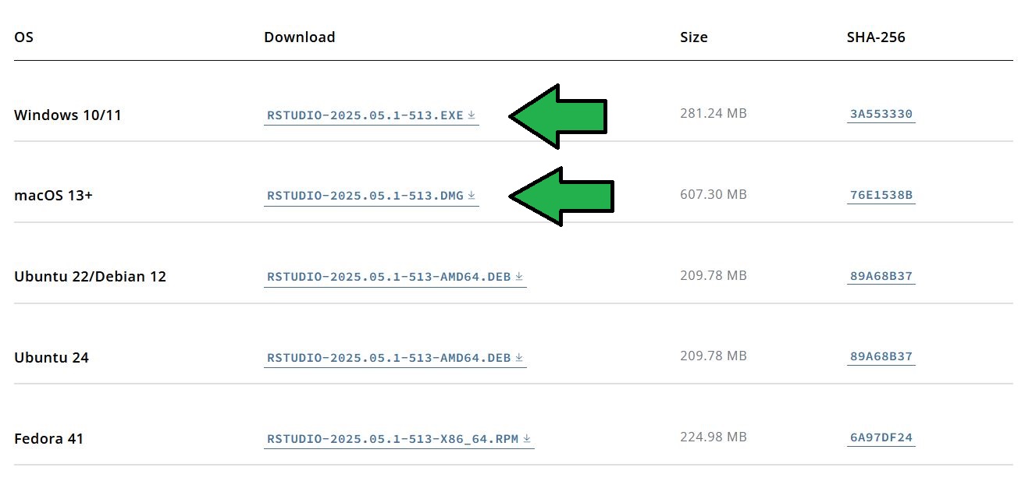Screen dimensions: 1025x485
Task: Click the download arrow icon beside the .EXE filename
Action: 472,115
